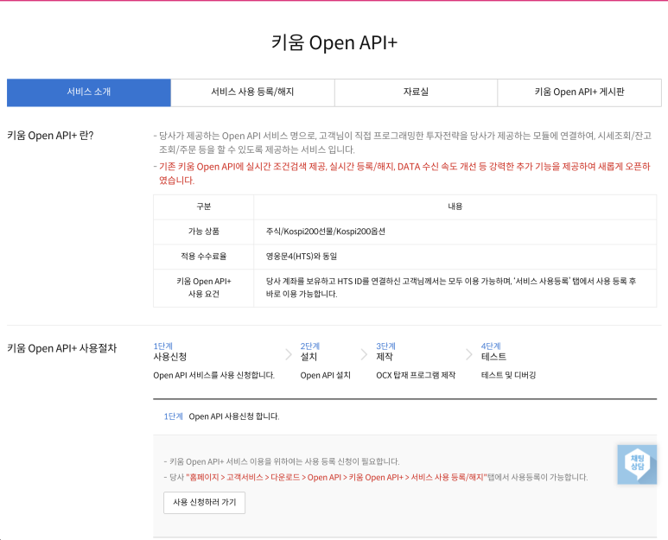This screenshot has width=668, height=540.
Task: Go to 키움 Open API+ 게시판 tab
Action: point(579,92)
